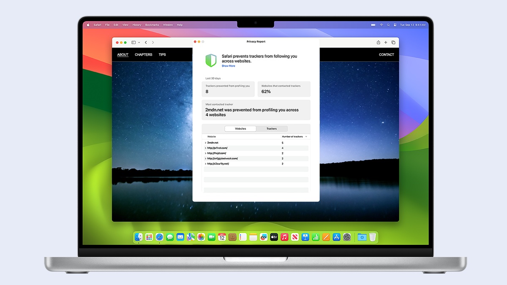Show the tab overview in Safari
The image size is (507, 285).
393,42
